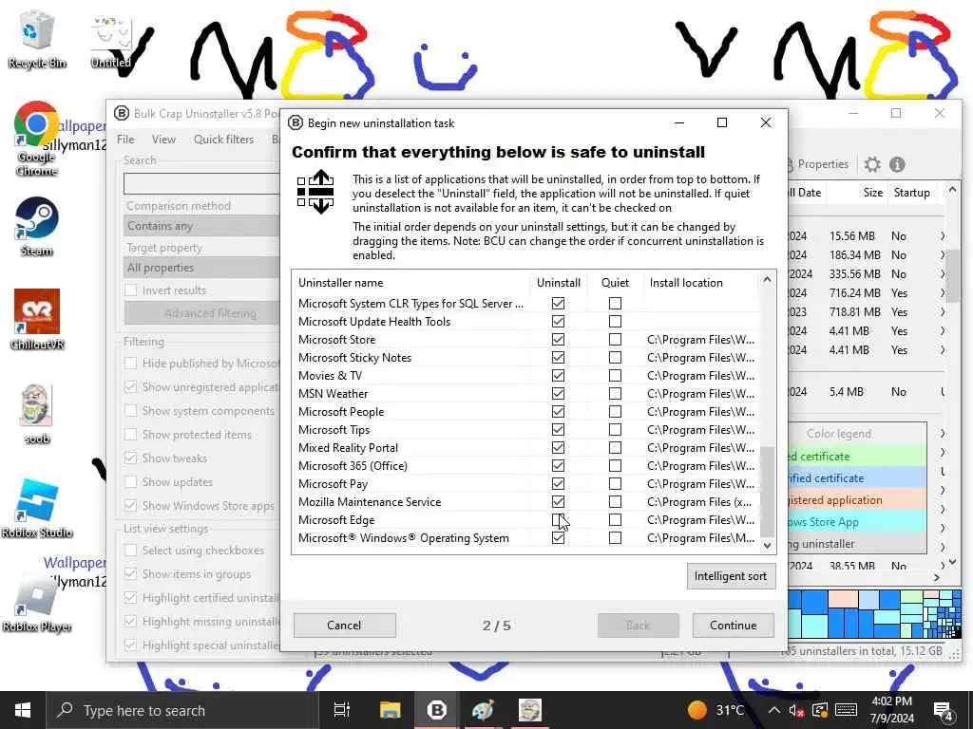Click the greyed-out Back button
This screenshot has width=973, height=729.
[x=638, y=625]
